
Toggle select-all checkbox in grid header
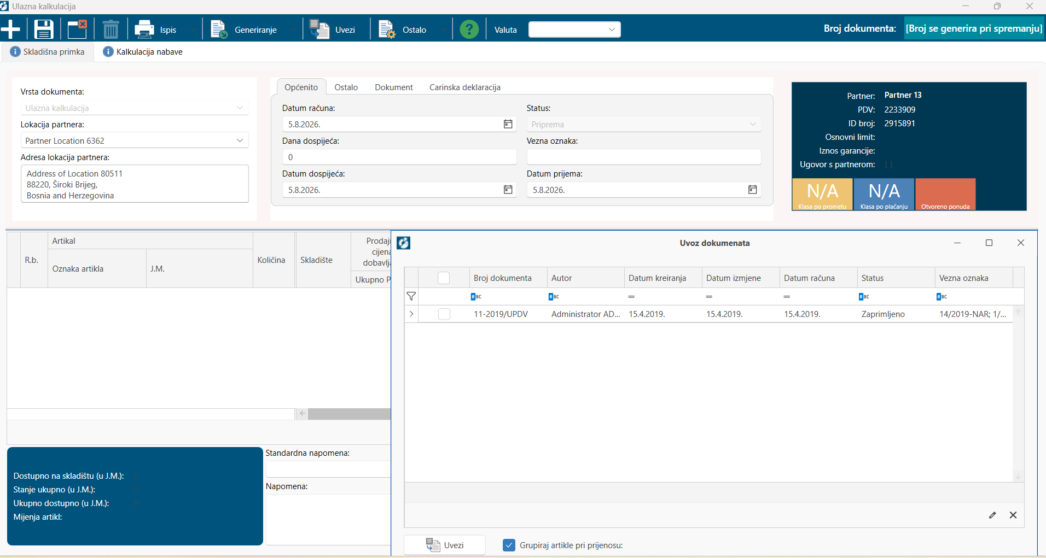[x=444, y=278]
